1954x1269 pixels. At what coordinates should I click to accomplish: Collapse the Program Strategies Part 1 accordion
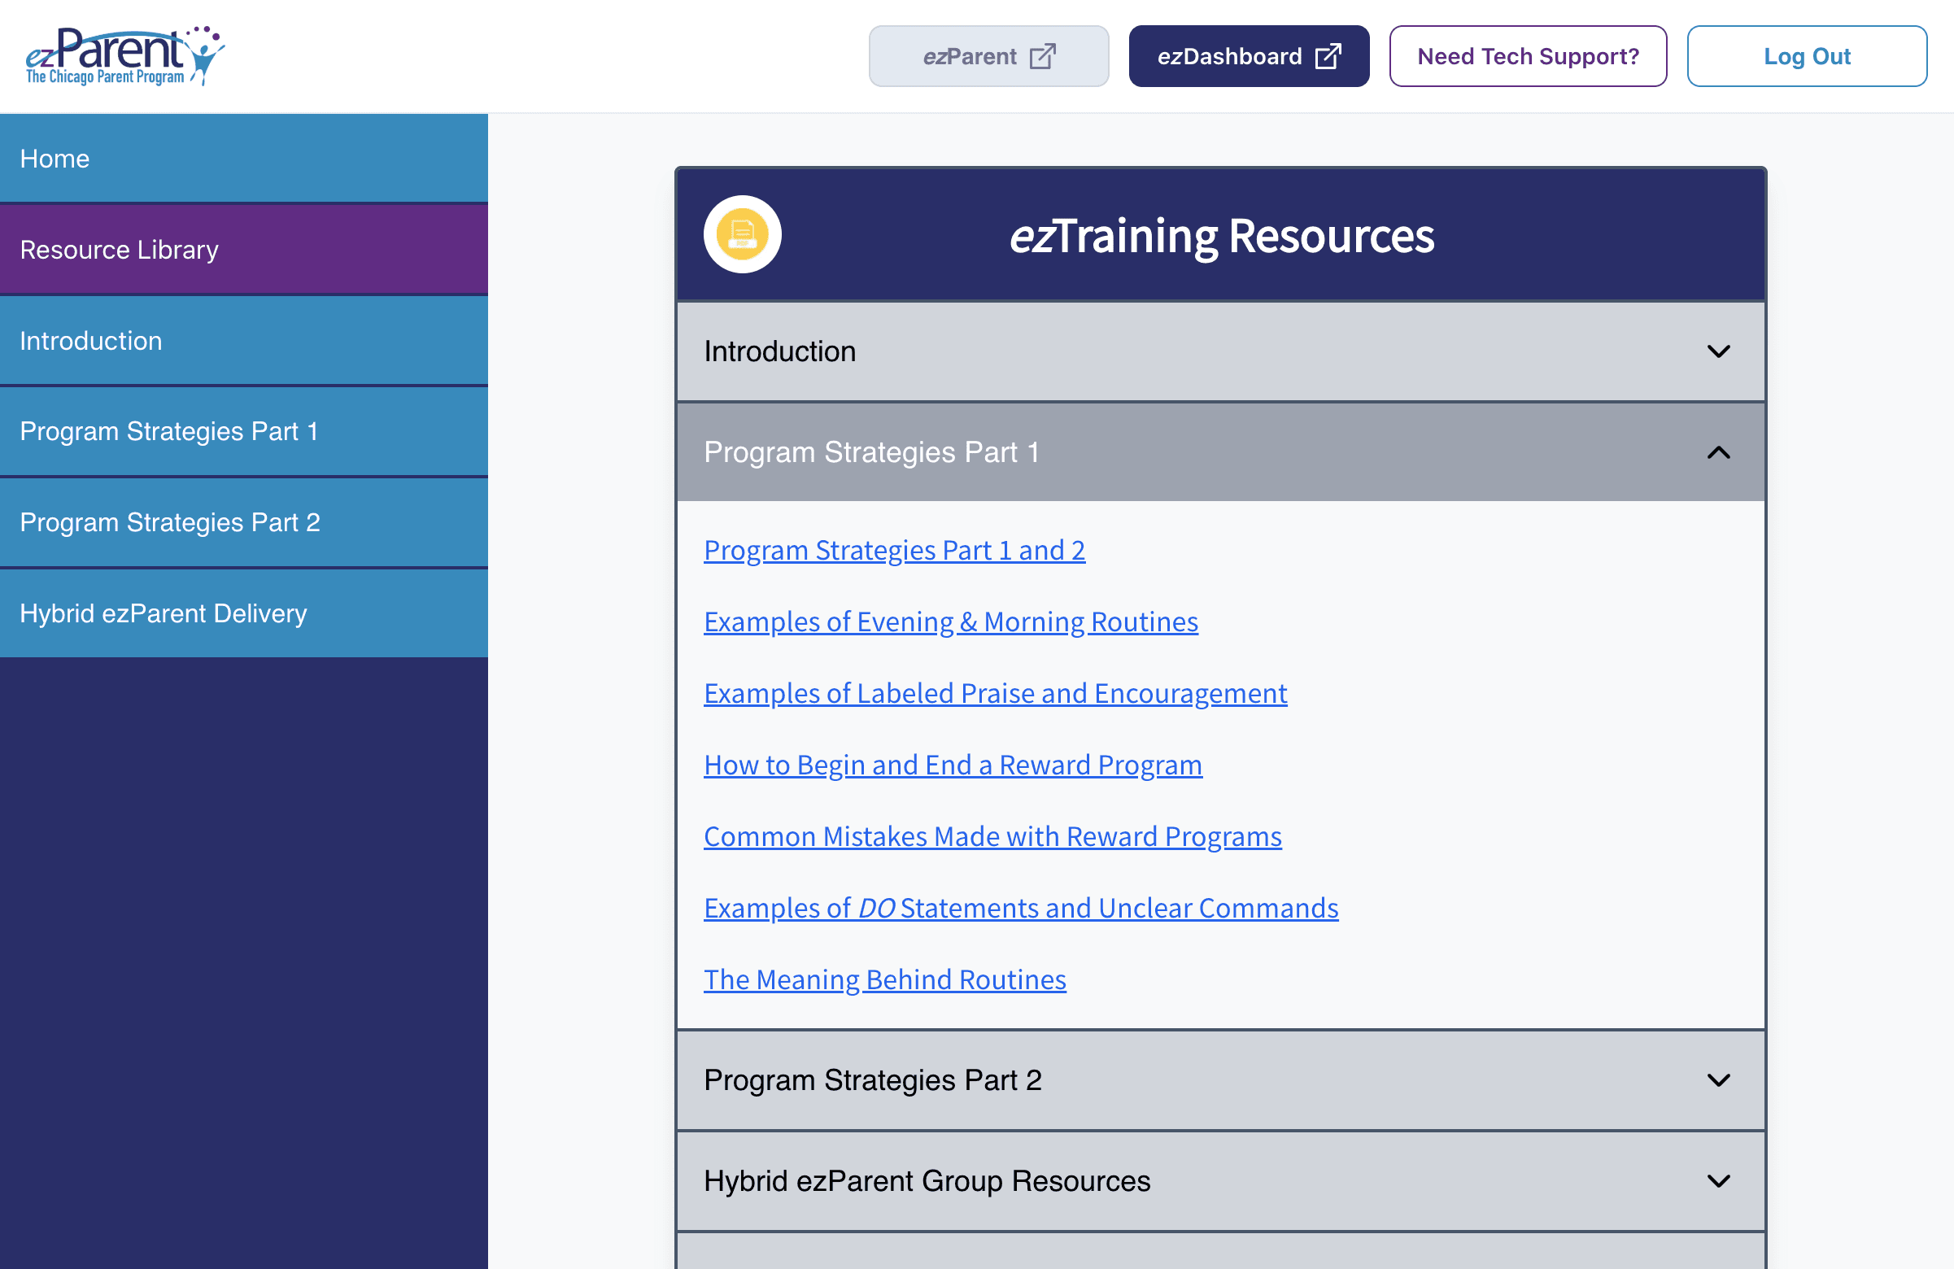pos(1221,452)
